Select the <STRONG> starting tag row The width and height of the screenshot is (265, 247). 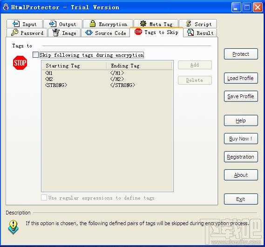pos(56,85)
